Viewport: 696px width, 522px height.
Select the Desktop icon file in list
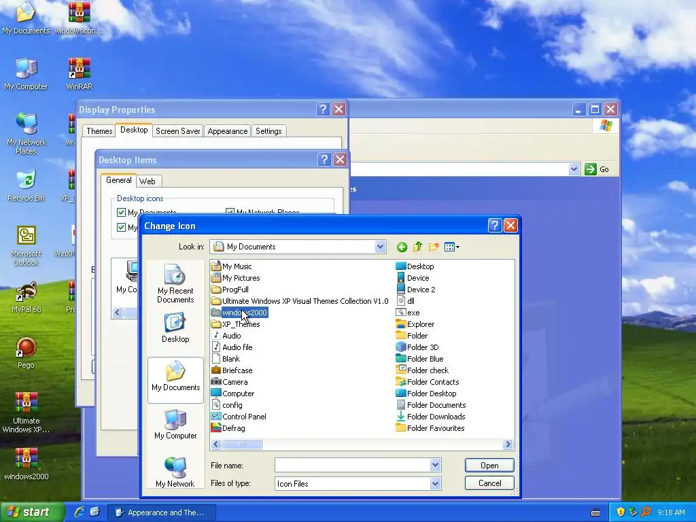coord(415,266)
